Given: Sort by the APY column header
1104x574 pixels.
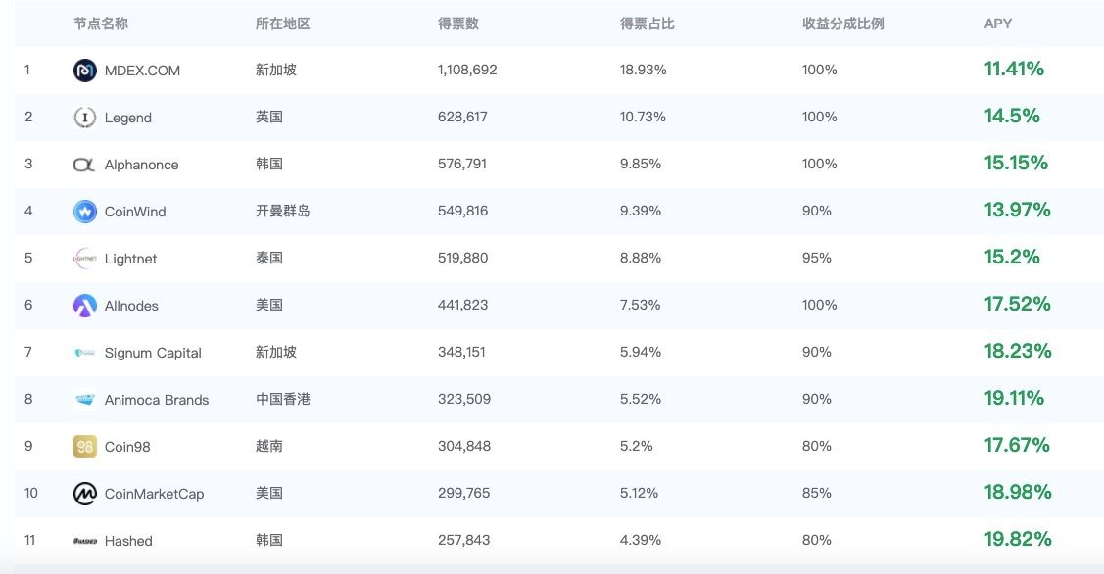Looking at the screenshot, I should click(x=998, y=24).
